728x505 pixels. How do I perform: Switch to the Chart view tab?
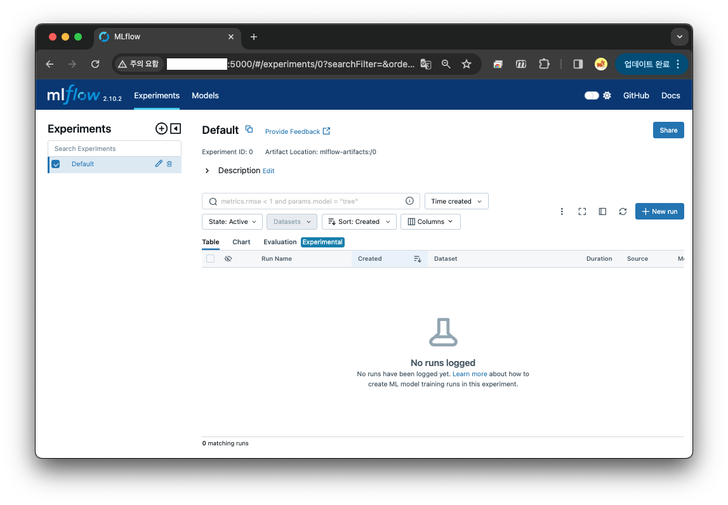coord(241,242)
